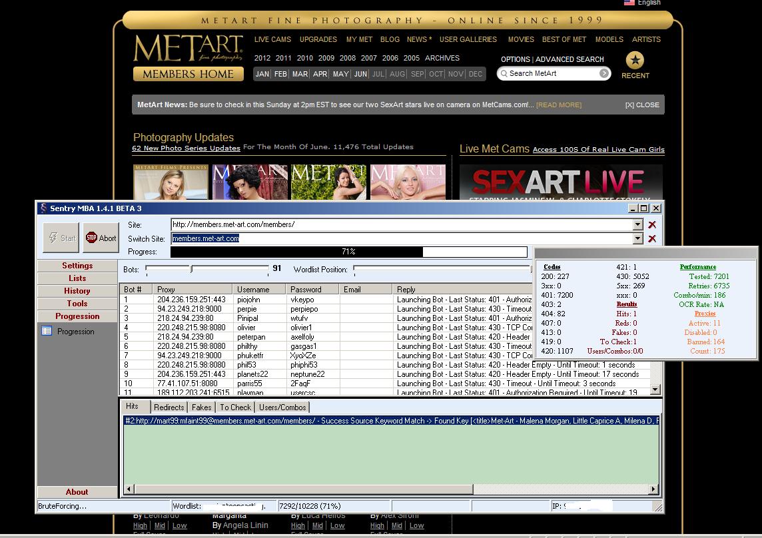Click the Performance heading in stats popup
The image size is (762, 538).
pyautogui.click(x=698, y=267)
